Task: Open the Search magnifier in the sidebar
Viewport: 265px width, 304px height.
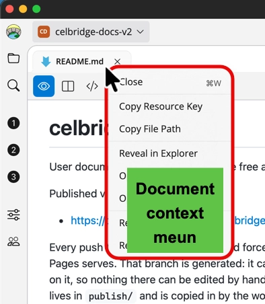Action: click(x=13, y=85)
